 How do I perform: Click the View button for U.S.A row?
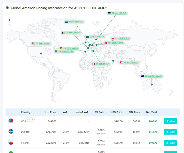170,121
